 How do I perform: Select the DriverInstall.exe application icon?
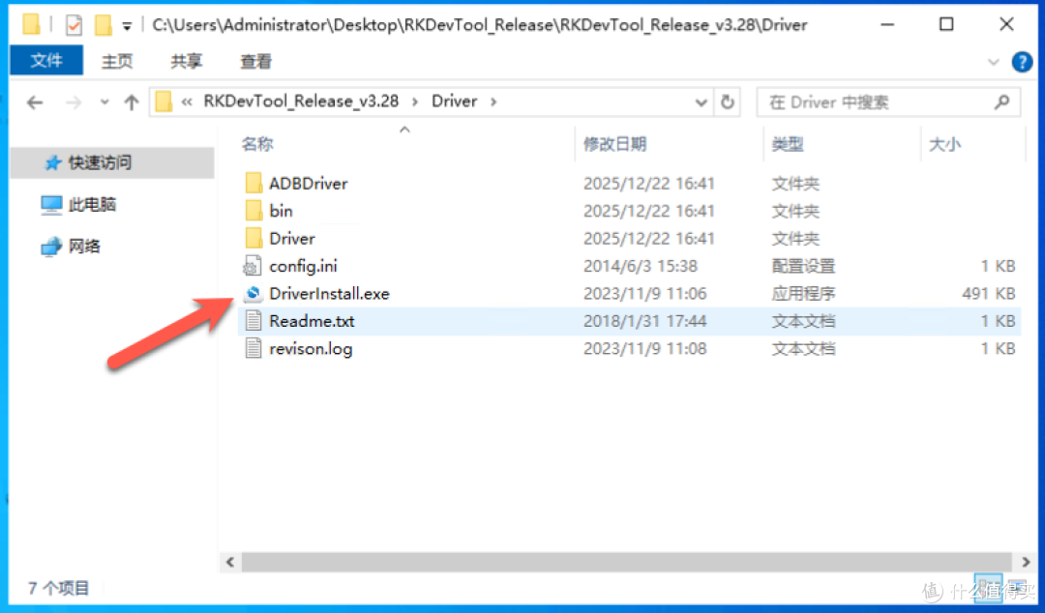click(x=253, y=293)
